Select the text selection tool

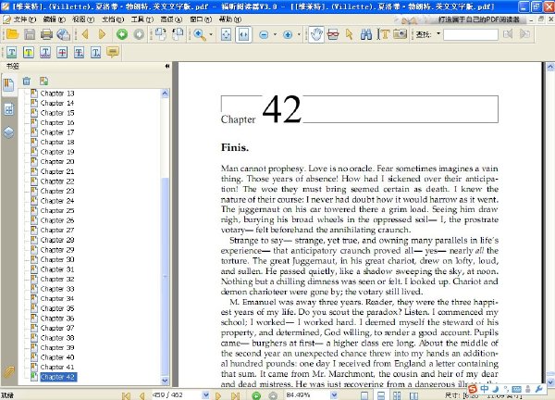(383, 34)
